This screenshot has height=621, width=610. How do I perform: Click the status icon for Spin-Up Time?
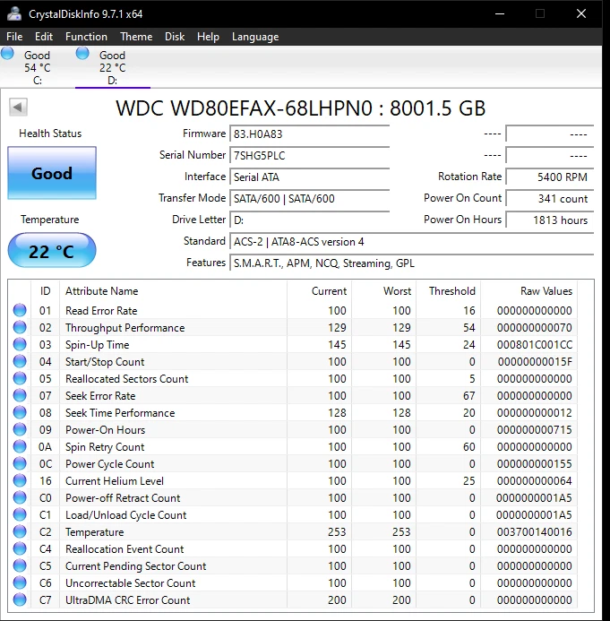point(20,344)
